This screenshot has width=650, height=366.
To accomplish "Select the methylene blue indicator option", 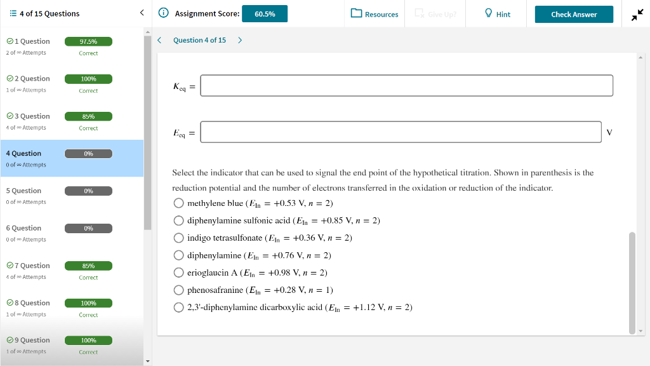I will [179, 203].
